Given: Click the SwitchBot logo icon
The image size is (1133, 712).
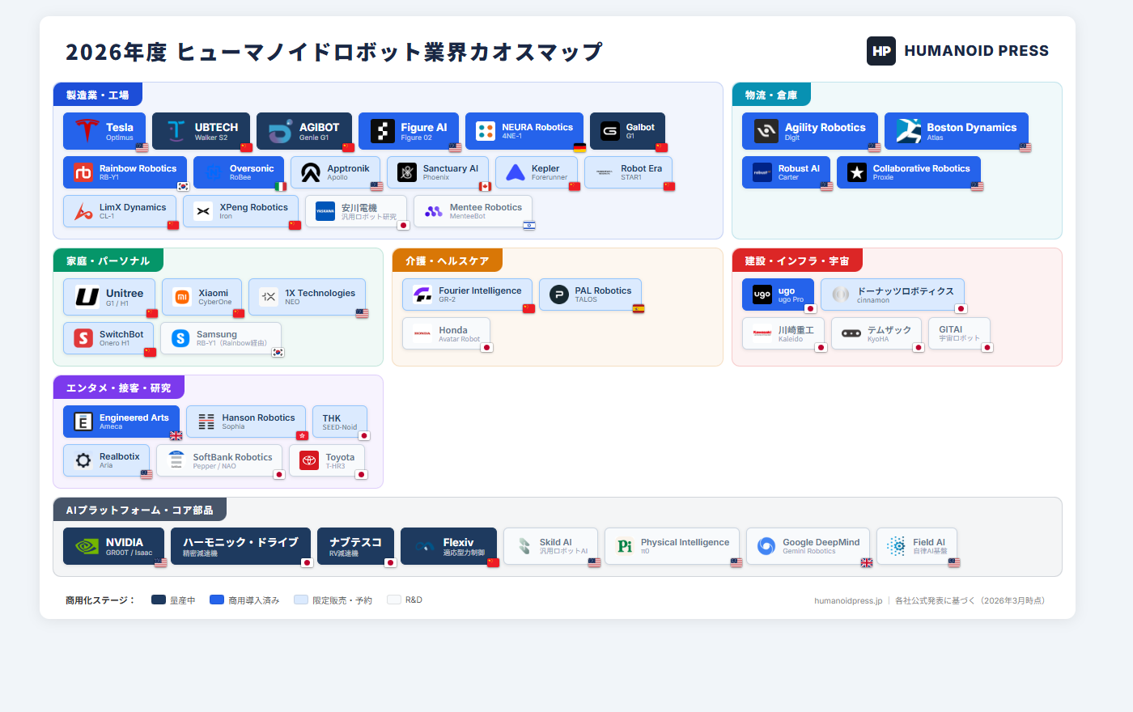Looking at the screenshot, I should [x=83, y=338].
